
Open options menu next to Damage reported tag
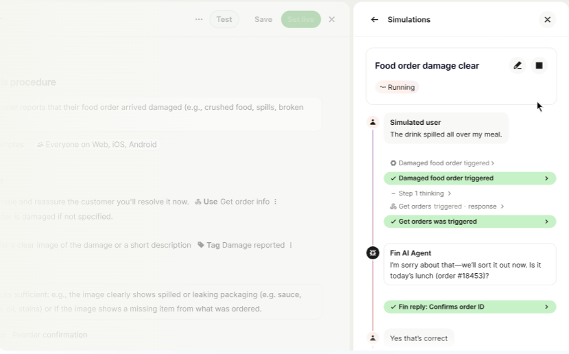[x=291, y=245]
